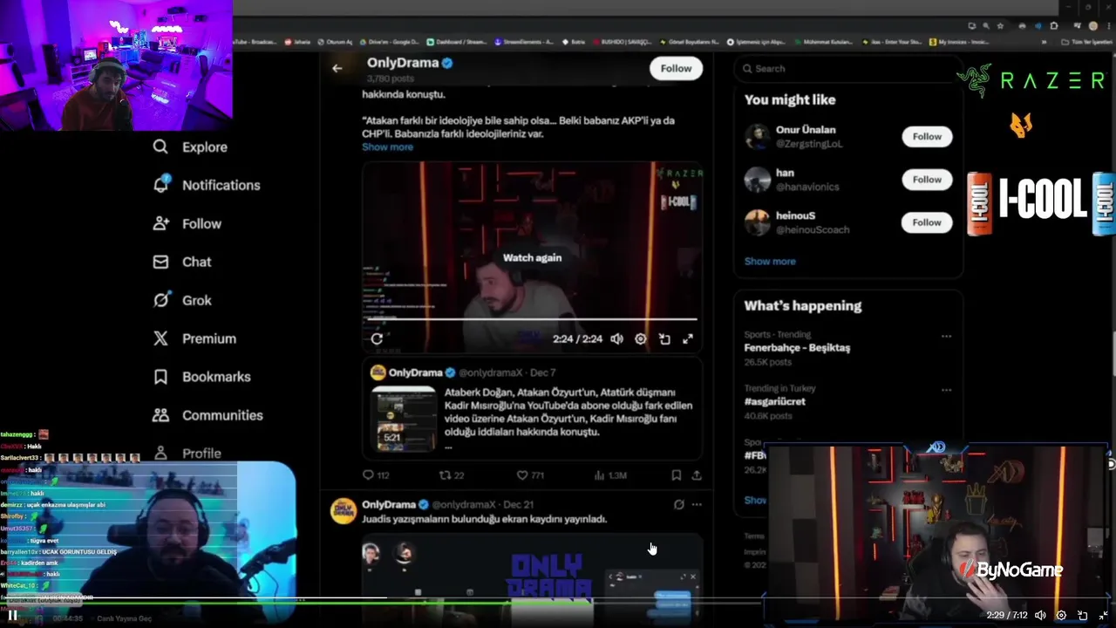Click the Communities sidebar icon
The height and width of the screenshot is (628, 1116).
click(160, 415)
